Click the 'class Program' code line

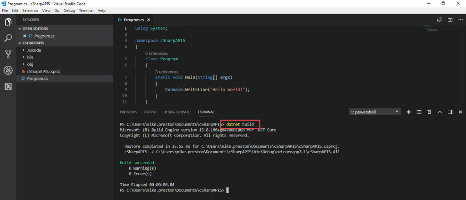(x=162, y=59)
